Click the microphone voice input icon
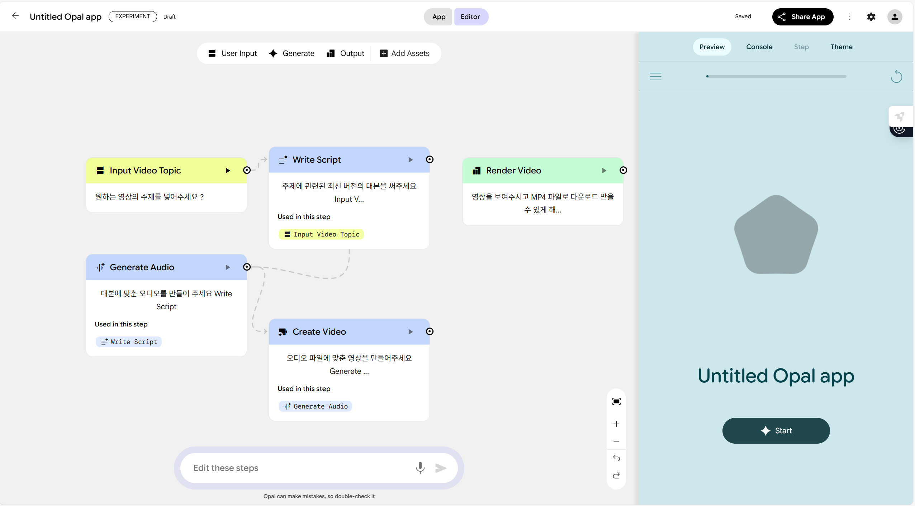This screenshot has width=915, height=506. click(420, 468)
